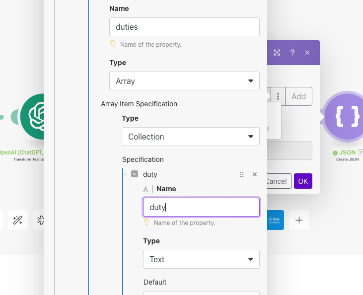Click the focused duty name input
The image size is (363, 295).
tap(201, 207)
